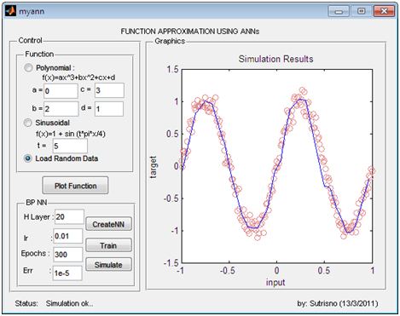
Task: Click the polynomial formula f(x)=ax^3+bx^2+cx+d text
Action: pos(78,78)
